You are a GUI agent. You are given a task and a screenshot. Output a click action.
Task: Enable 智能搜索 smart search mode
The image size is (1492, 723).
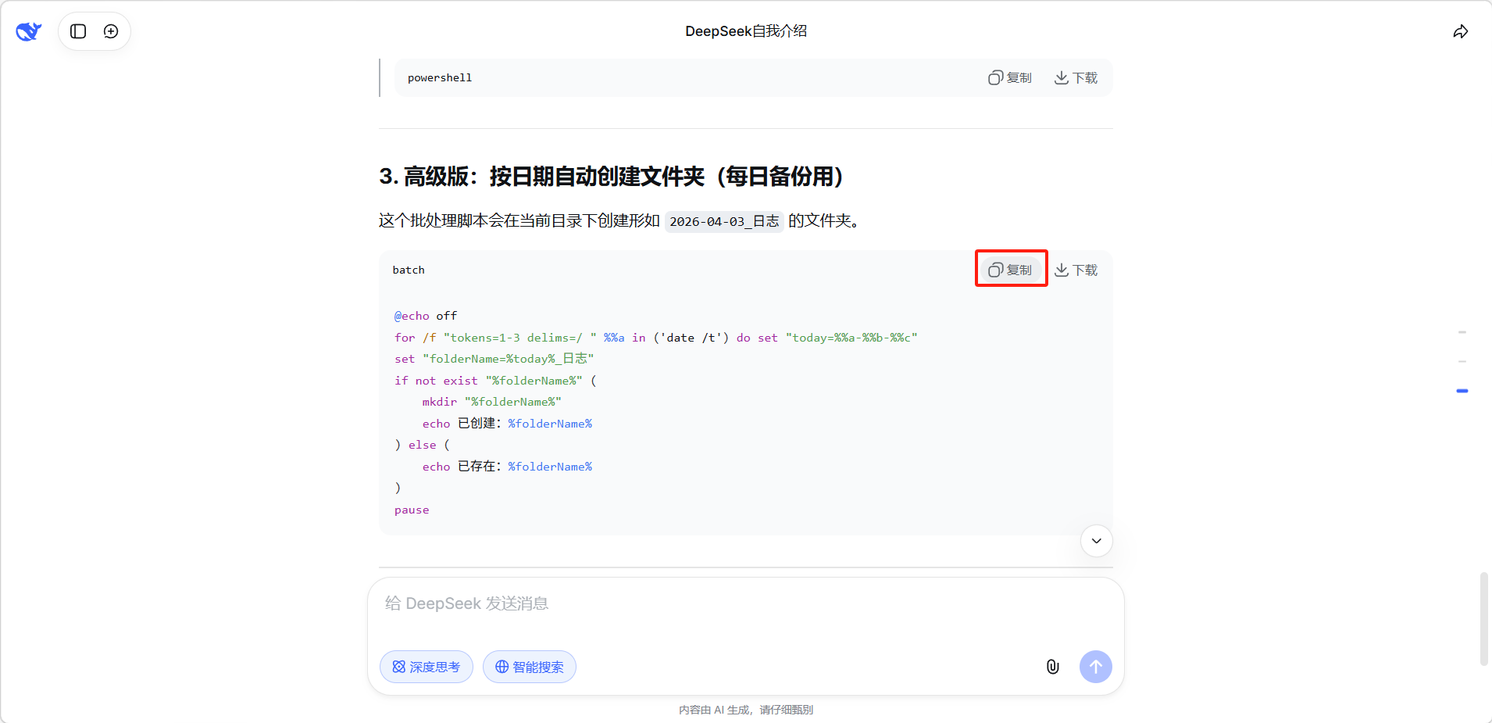[530, 667]
